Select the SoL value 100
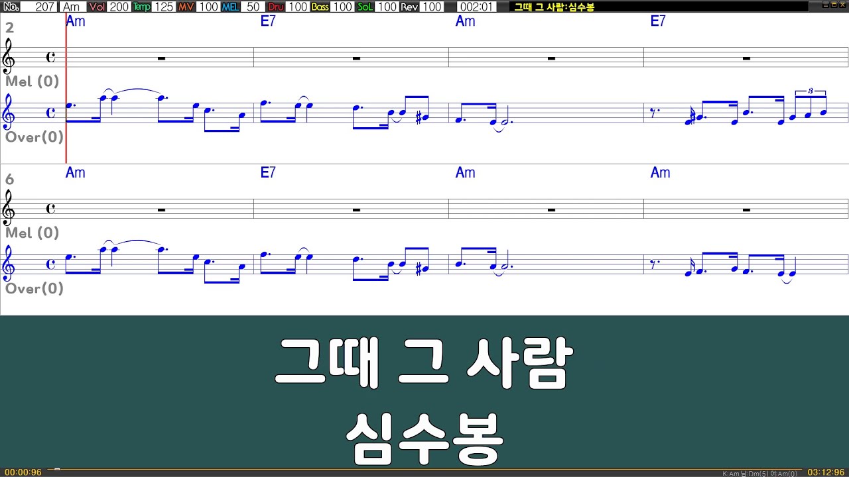 pos(387,7)
